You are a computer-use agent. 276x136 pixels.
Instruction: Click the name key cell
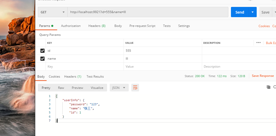(x=85, y=59)
